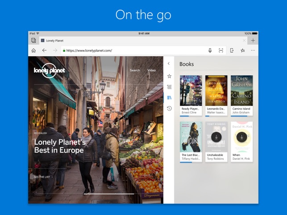Tap the continue on PC icon
Screen dimensions: 287x215
click(x=232, y=50)
